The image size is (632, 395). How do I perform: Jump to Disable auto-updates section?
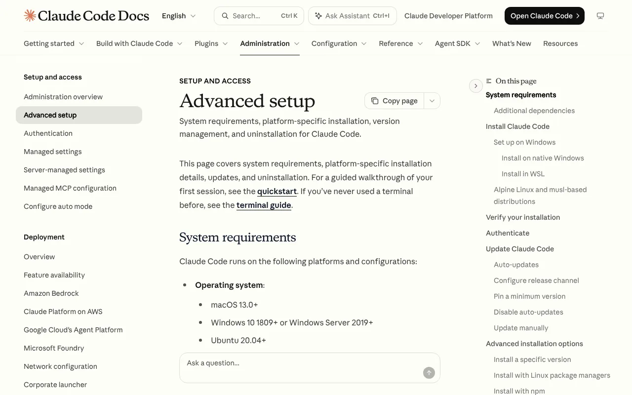click(x=528, y=312)
